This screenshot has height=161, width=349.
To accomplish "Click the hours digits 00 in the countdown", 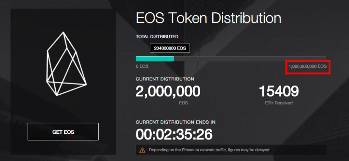I will point(144,135).
